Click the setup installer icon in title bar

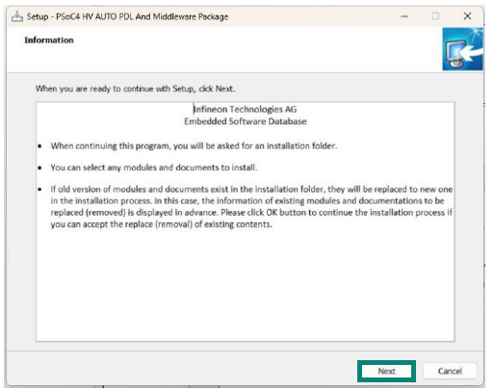17,16
